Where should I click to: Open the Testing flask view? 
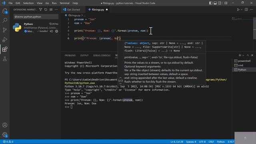pos(5,59)
